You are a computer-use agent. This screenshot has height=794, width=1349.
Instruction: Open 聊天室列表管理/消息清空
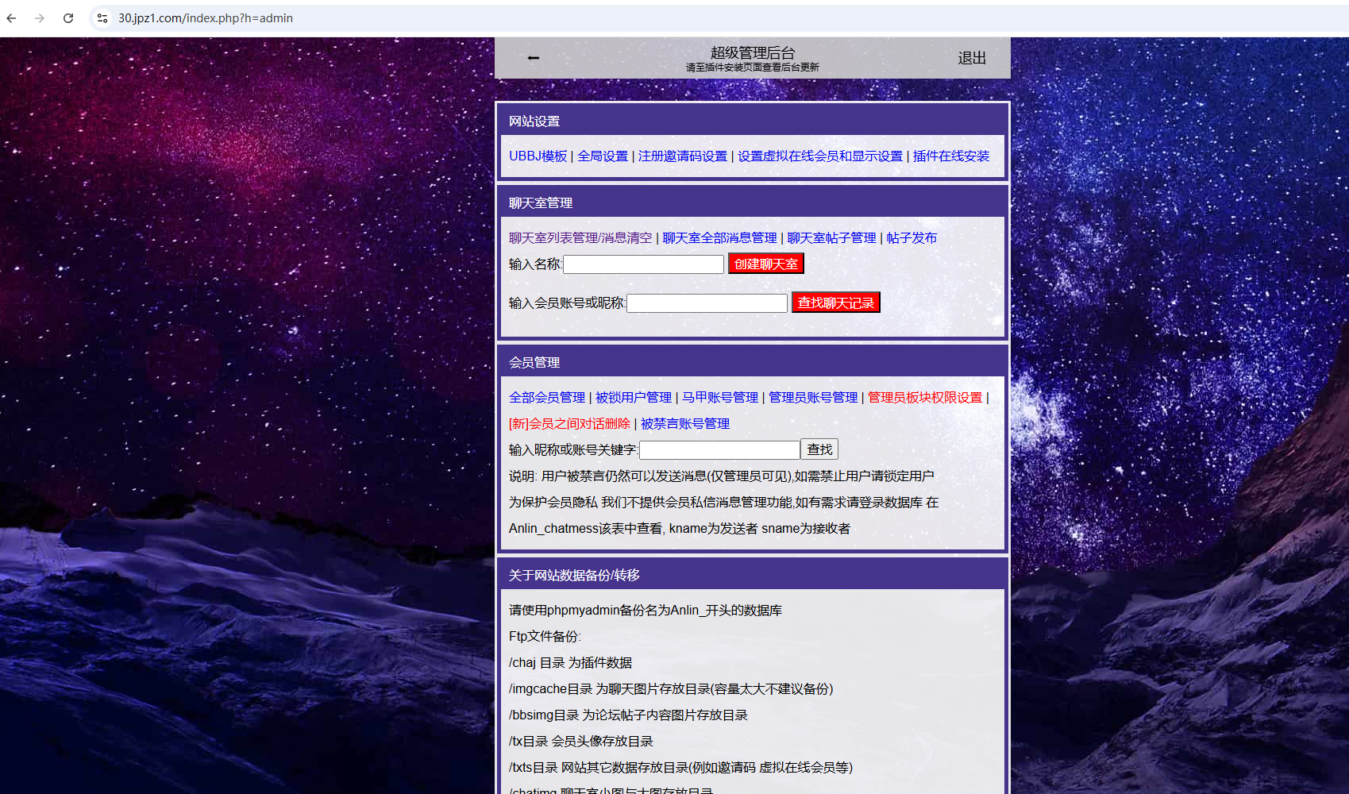click(580, 238)
